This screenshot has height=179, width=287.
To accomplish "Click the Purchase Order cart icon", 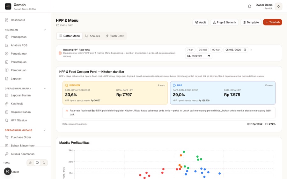I will click(7, 137).
